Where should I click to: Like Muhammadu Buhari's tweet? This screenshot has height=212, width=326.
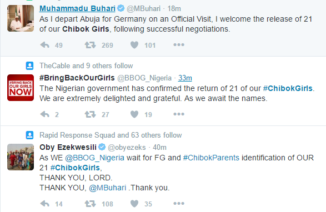(134, 45)
